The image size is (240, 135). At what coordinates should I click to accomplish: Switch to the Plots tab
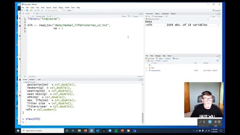tap(151, 56)
